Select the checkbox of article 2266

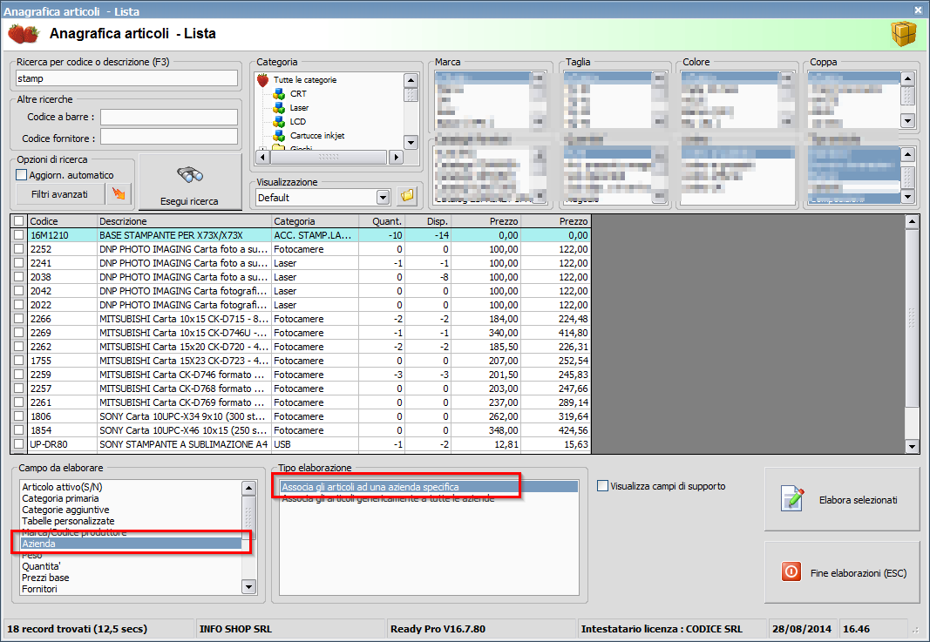click(19, 319)
